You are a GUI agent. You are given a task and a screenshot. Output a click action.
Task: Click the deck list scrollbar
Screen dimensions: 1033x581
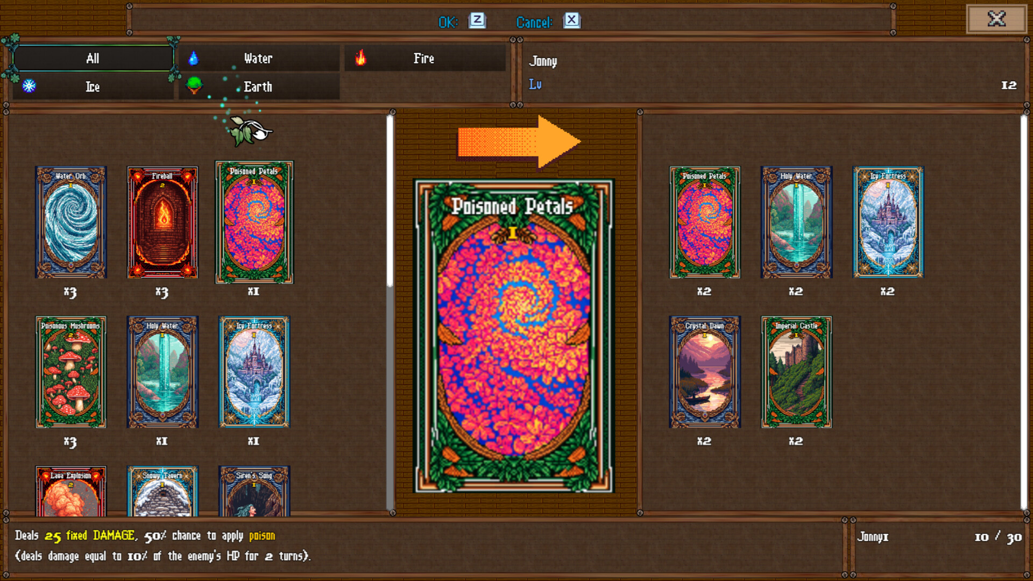point(1024,312)
